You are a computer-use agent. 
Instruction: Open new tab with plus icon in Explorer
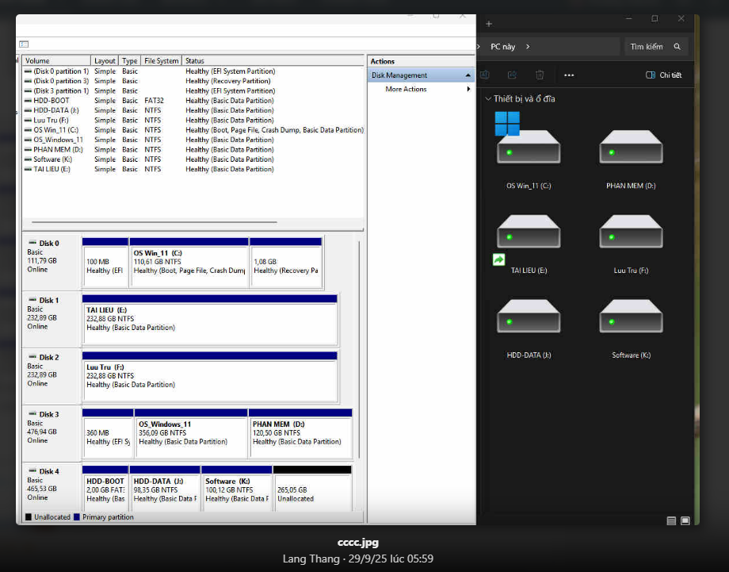(489, 24)
